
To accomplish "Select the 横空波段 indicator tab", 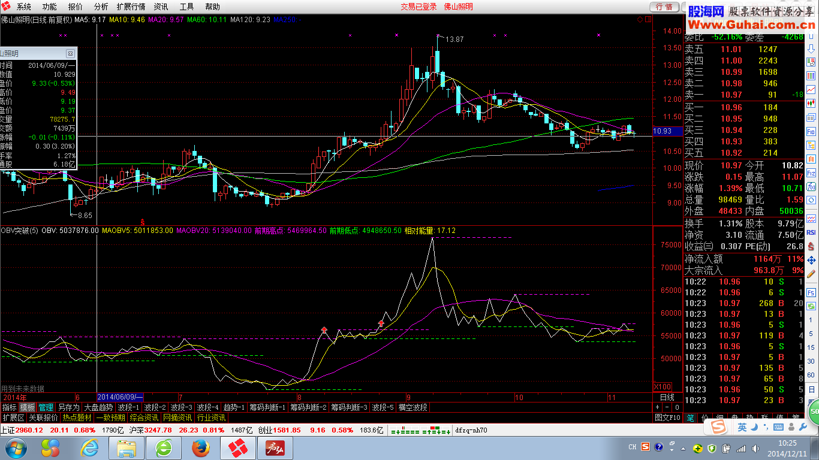I will pyautogui.click(x=413, y=407).
